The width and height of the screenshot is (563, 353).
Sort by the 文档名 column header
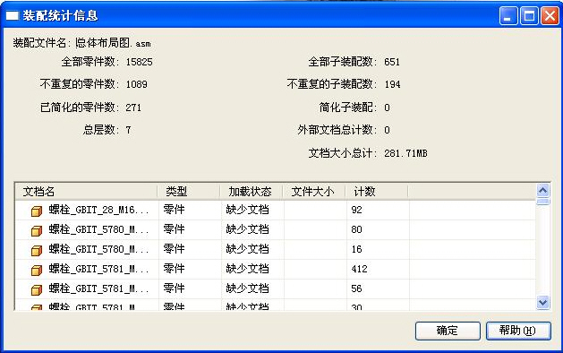point(86,192)
